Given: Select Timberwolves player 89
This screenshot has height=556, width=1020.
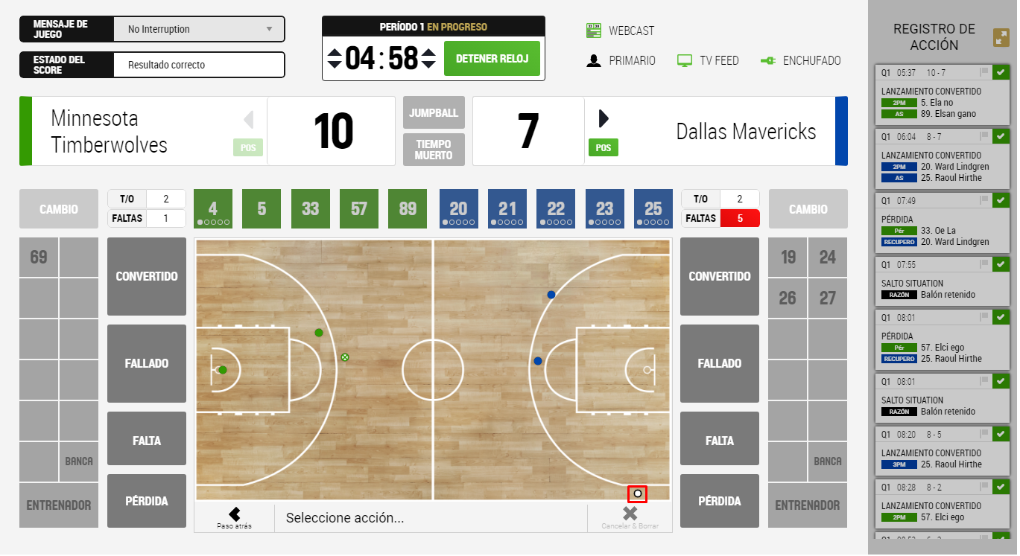Looking at the screenshot, I should [408, 208].
